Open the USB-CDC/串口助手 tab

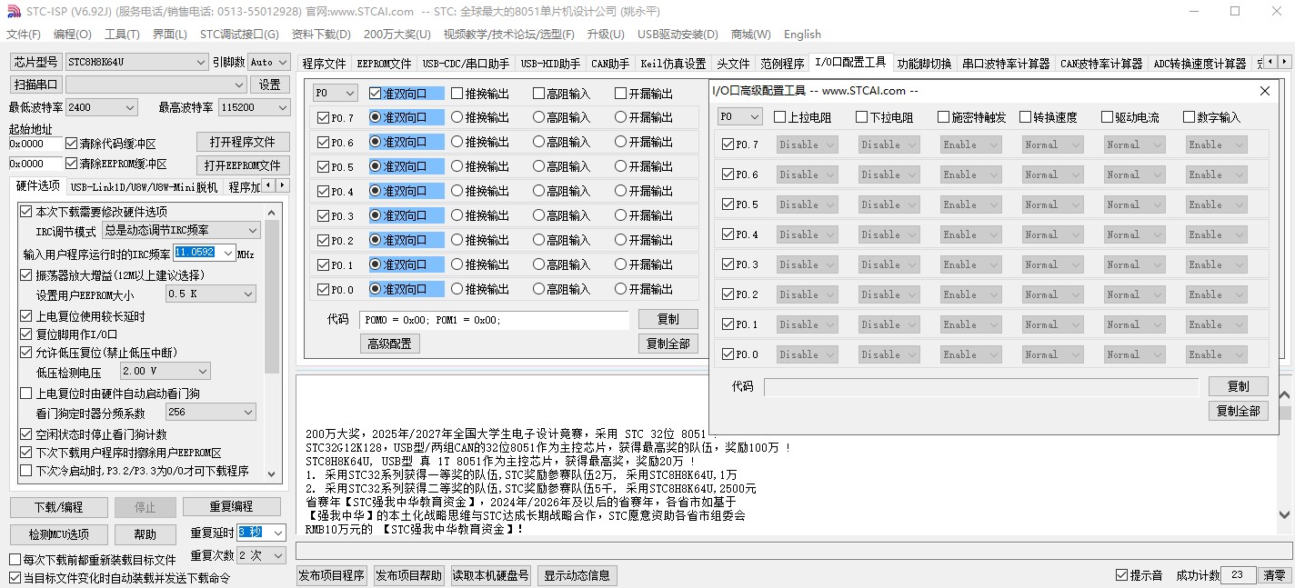coord(466,64)
